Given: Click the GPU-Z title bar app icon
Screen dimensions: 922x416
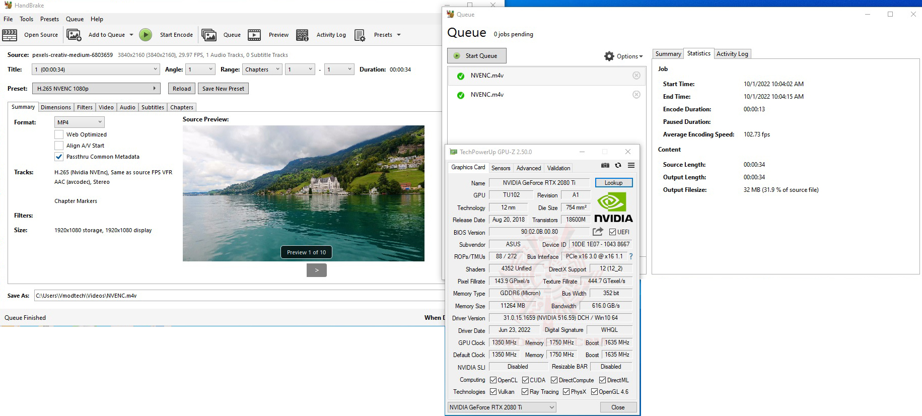Looking at the screenshot, I should 453,152.
